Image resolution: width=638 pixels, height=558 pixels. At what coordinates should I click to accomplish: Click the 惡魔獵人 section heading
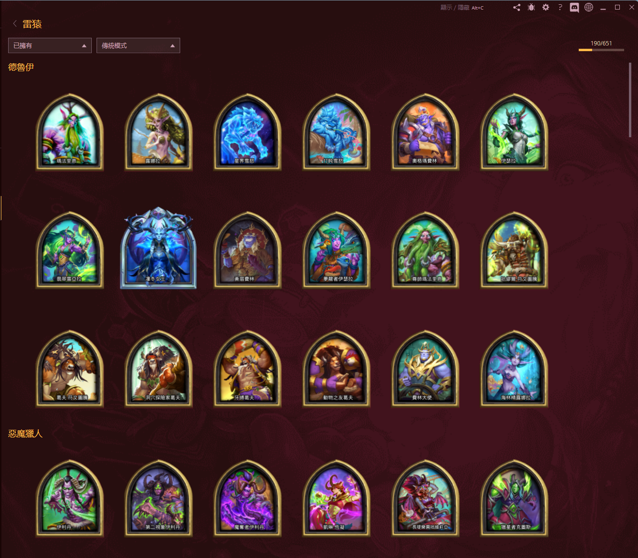(x=26, y=434)
